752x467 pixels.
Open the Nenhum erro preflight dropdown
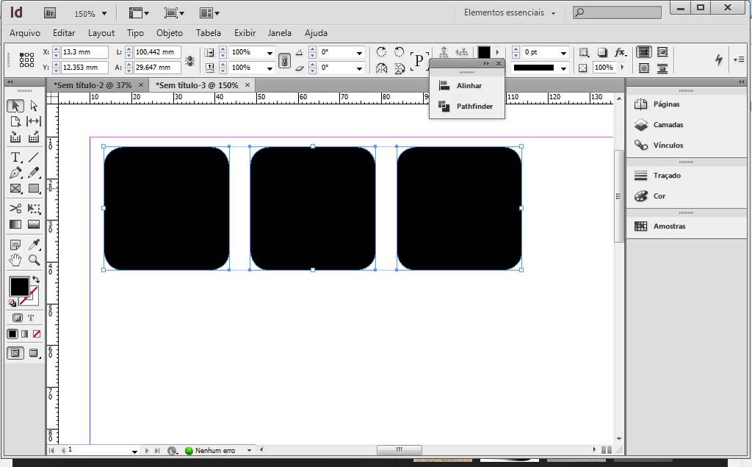249,450
